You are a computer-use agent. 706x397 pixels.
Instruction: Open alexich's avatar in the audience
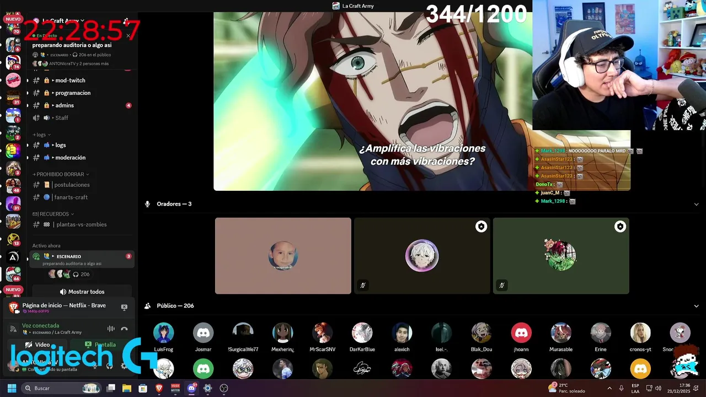pos(402,333)
